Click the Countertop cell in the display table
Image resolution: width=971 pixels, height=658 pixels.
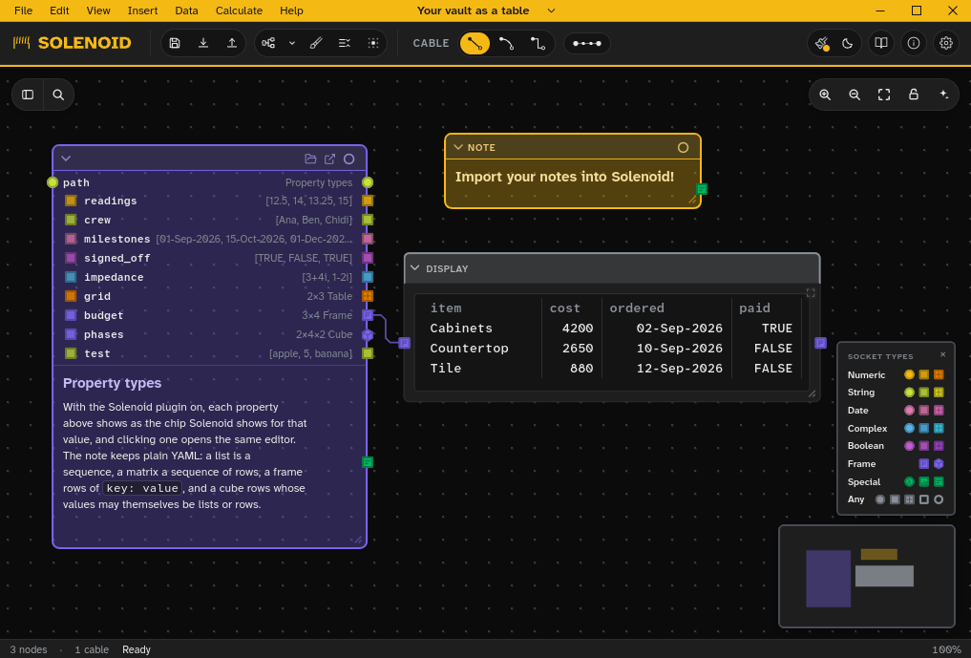(x=469, y=349)
